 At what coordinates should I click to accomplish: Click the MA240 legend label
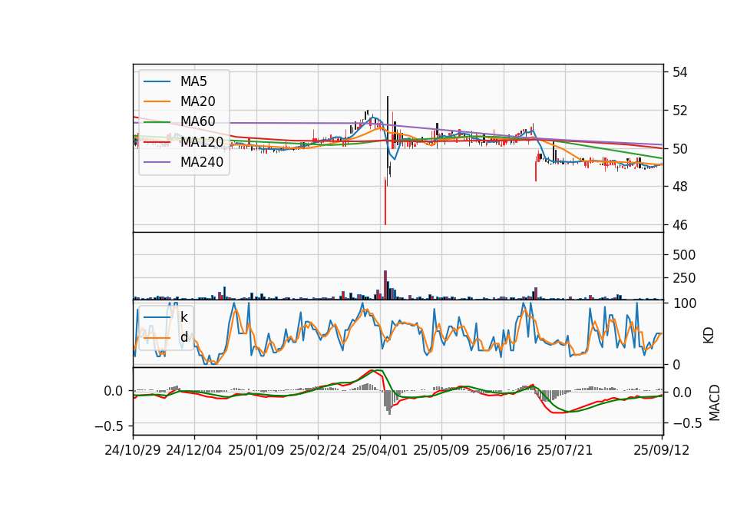pyautogui.click(x=202, y=162)
